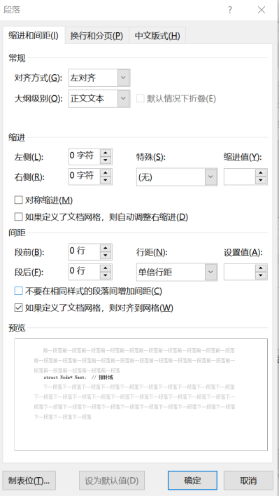Screen dimensions: 279x496
Task: Click 设为默认值 button
Action: click(x=112, y=481)
